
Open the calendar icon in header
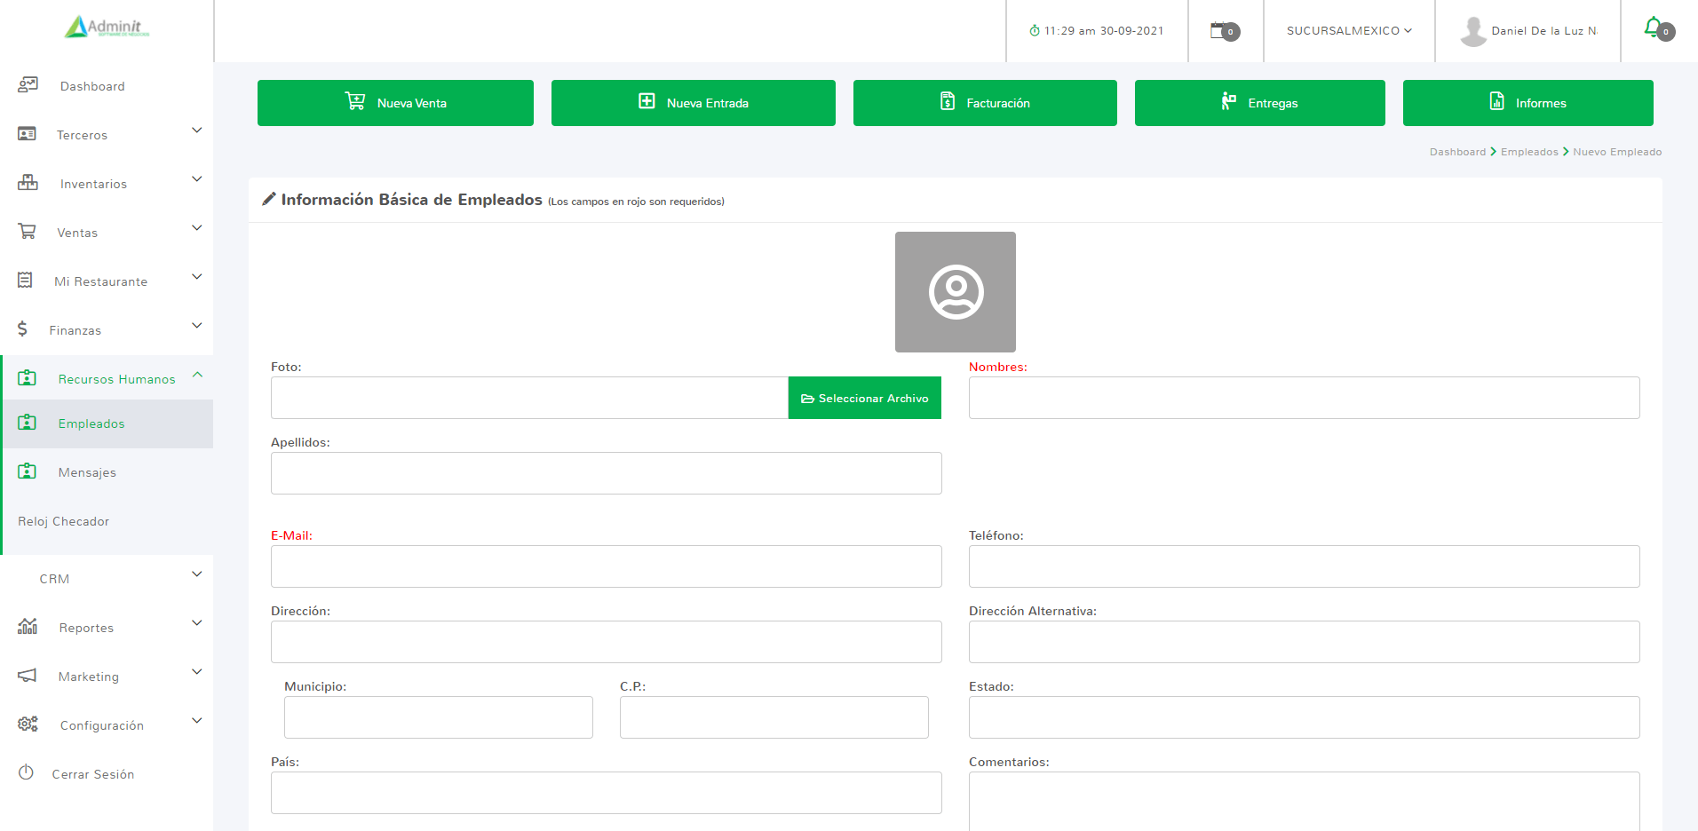coord(1221,31)
